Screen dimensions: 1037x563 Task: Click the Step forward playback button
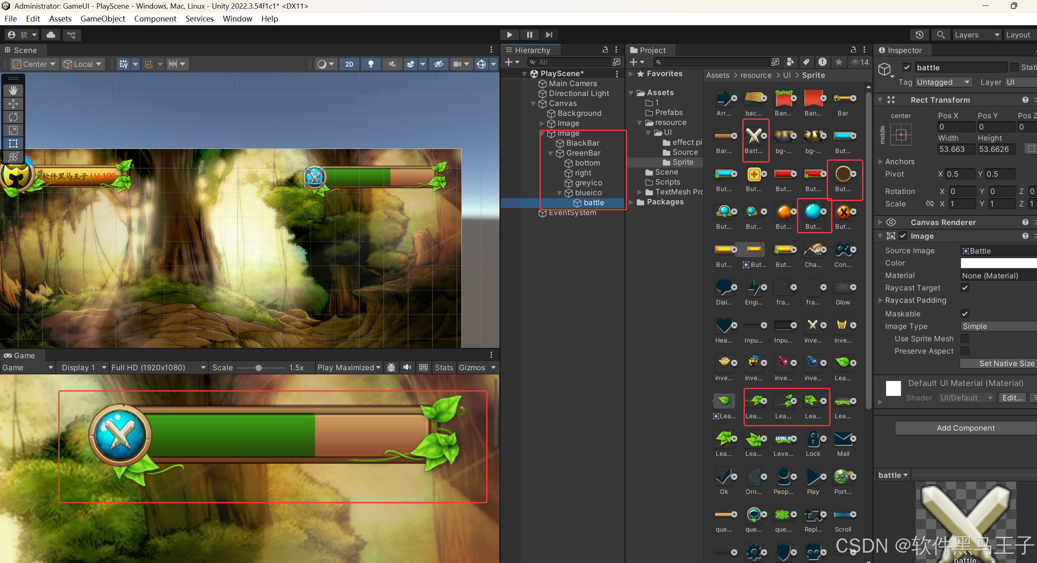click(549, 35)
